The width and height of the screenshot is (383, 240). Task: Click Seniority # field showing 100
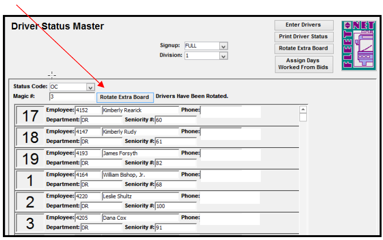click(x=175, y=206)
